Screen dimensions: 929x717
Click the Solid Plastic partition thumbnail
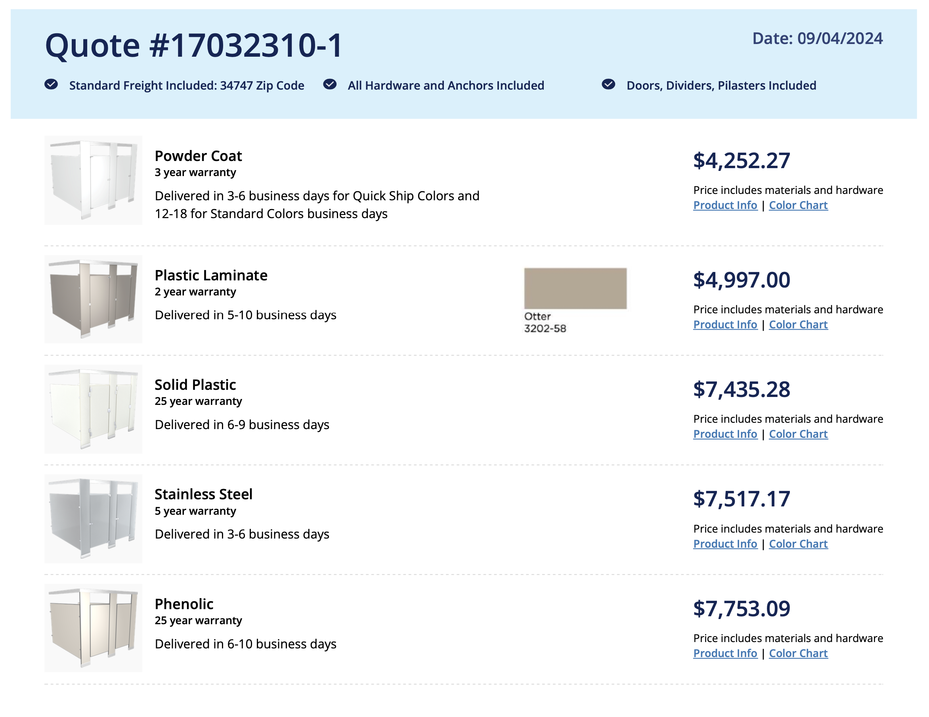pyautogui.click(x=93, y=409)
